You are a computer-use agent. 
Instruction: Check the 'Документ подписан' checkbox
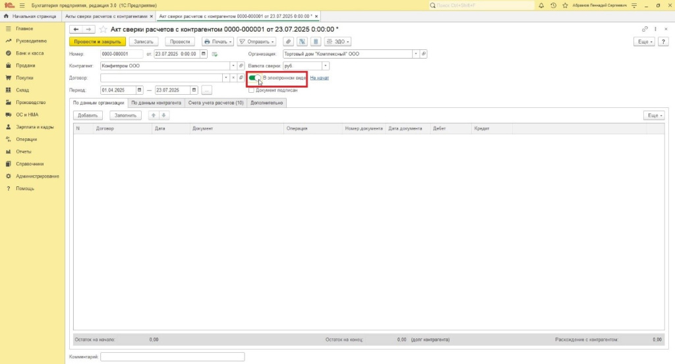point(251,90)
